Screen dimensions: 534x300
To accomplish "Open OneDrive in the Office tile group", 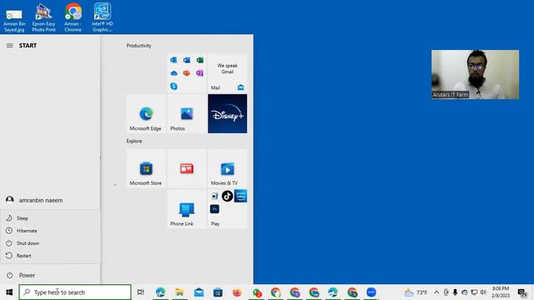I will point(174,73).
